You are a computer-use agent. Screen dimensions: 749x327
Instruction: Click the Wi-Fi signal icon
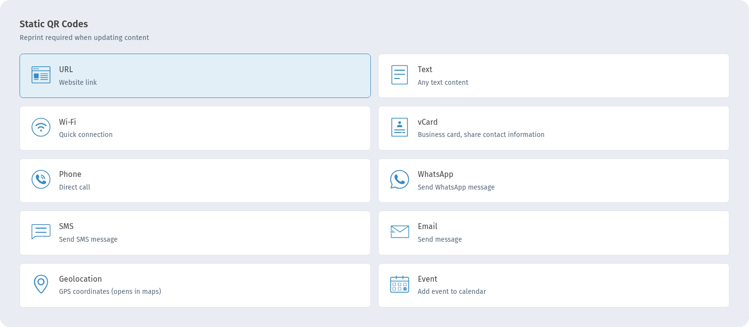pos(41,127)
